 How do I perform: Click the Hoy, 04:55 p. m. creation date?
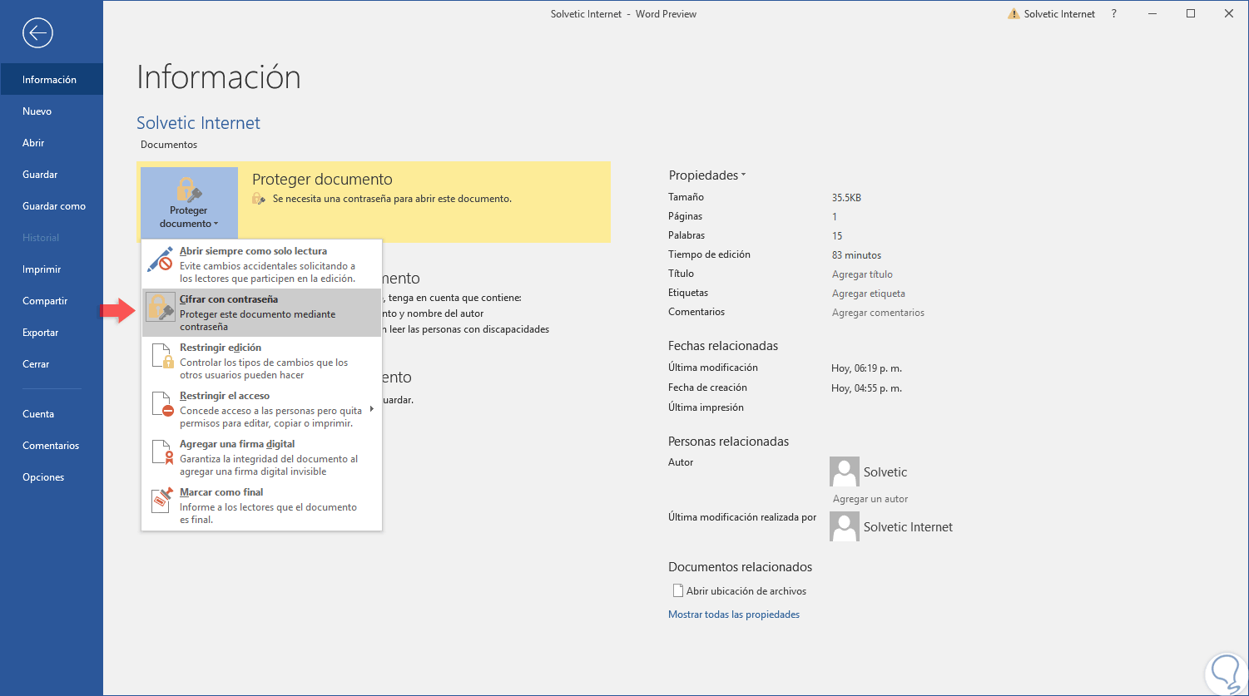point(867,388)
